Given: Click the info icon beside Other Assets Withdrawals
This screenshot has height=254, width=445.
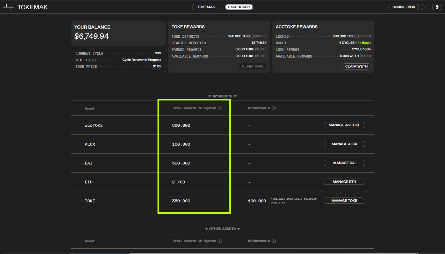Looking at the screenshot, I should [x=274, y=241].
